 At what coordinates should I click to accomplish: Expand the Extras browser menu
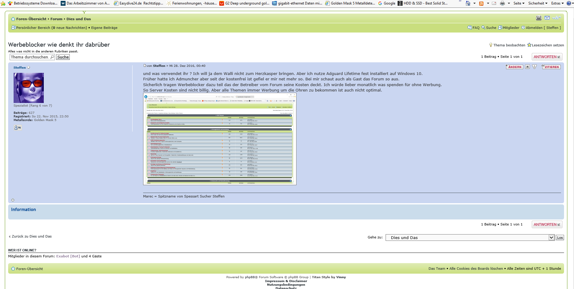pyautogui.click(x=557, y=3)
